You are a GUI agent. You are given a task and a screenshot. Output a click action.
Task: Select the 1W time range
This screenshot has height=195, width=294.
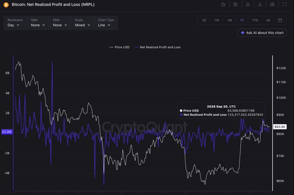click(217, 20)
